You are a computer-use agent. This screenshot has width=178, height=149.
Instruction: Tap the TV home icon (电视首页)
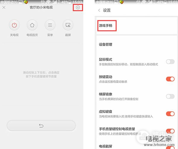[x=32, y=25]
